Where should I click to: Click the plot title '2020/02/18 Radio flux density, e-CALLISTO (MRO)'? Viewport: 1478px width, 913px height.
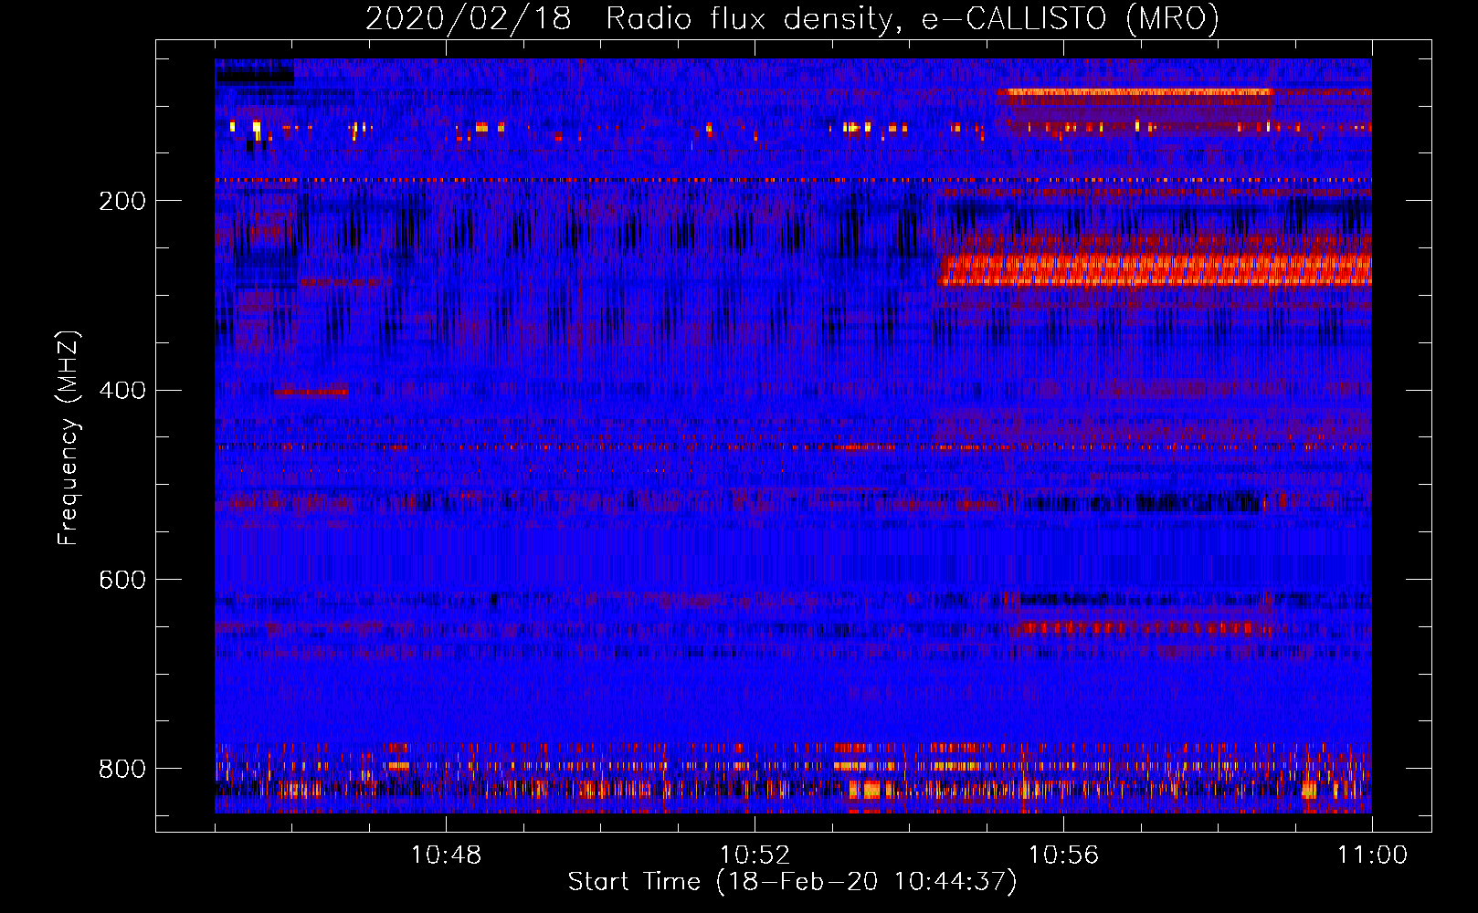792,19
